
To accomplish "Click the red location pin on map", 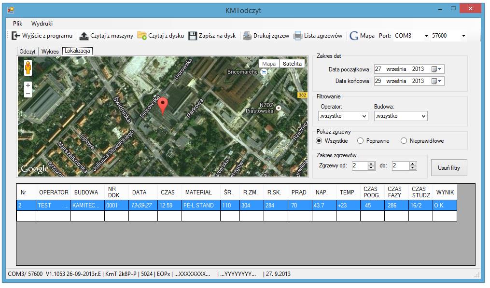I will 163,106.
